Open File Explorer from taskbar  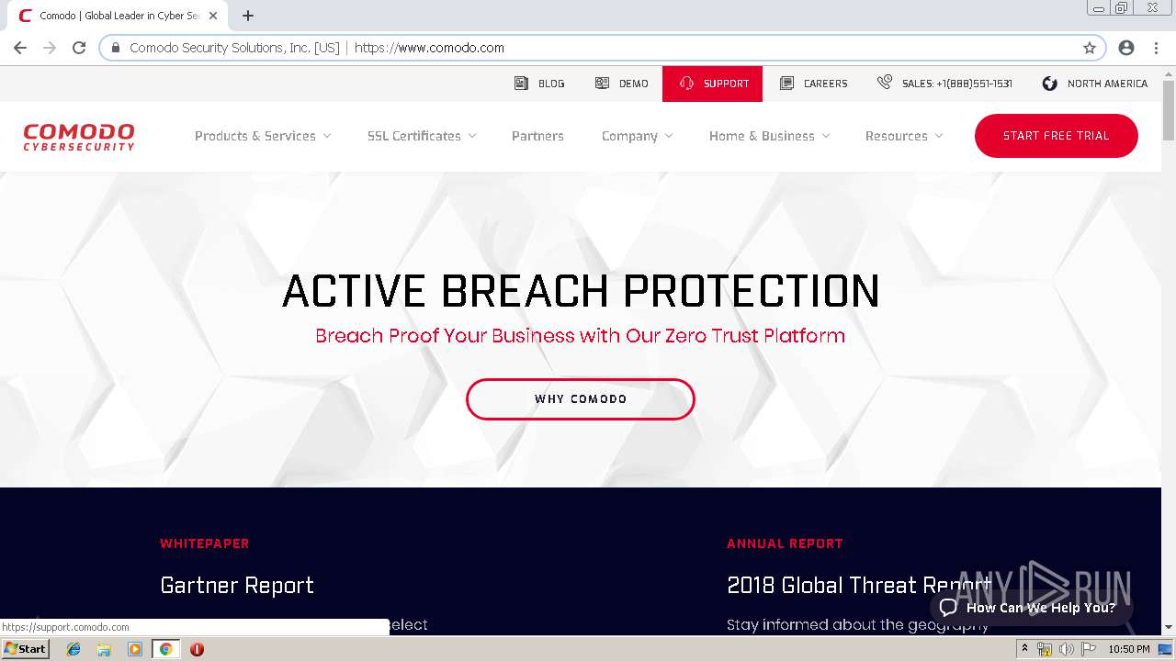point(104,649)
